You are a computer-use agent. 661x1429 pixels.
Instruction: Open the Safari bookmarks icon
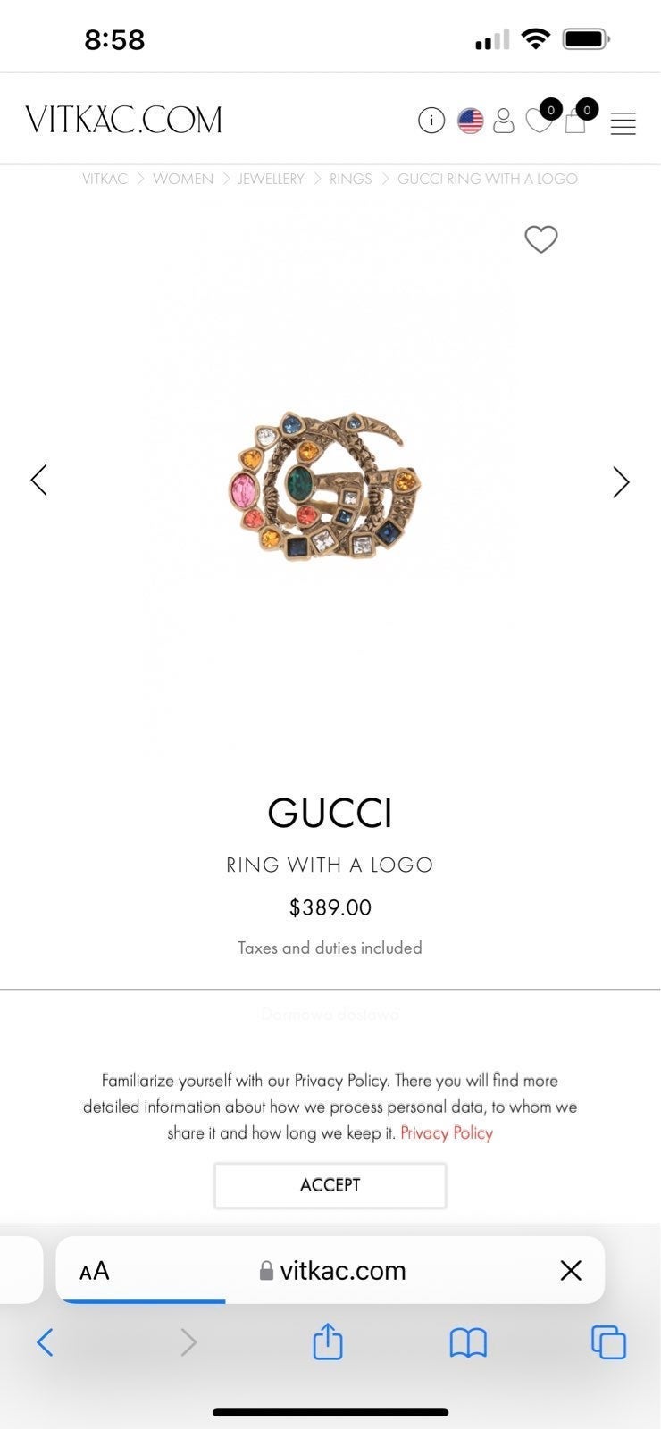pos(468,1342)
